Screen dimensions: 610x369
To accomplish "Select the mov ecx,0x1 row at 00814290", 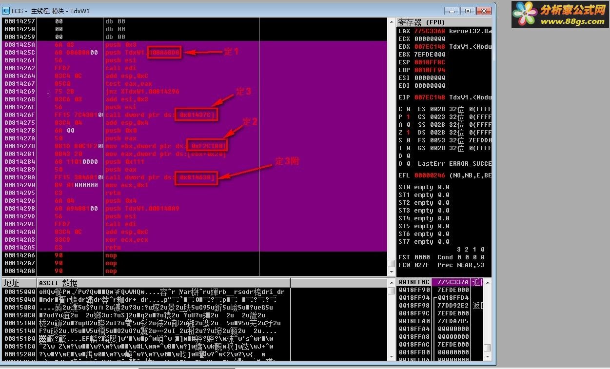I will point(195,185).
